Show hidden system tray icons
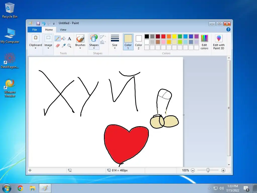 tap(209, 188)
